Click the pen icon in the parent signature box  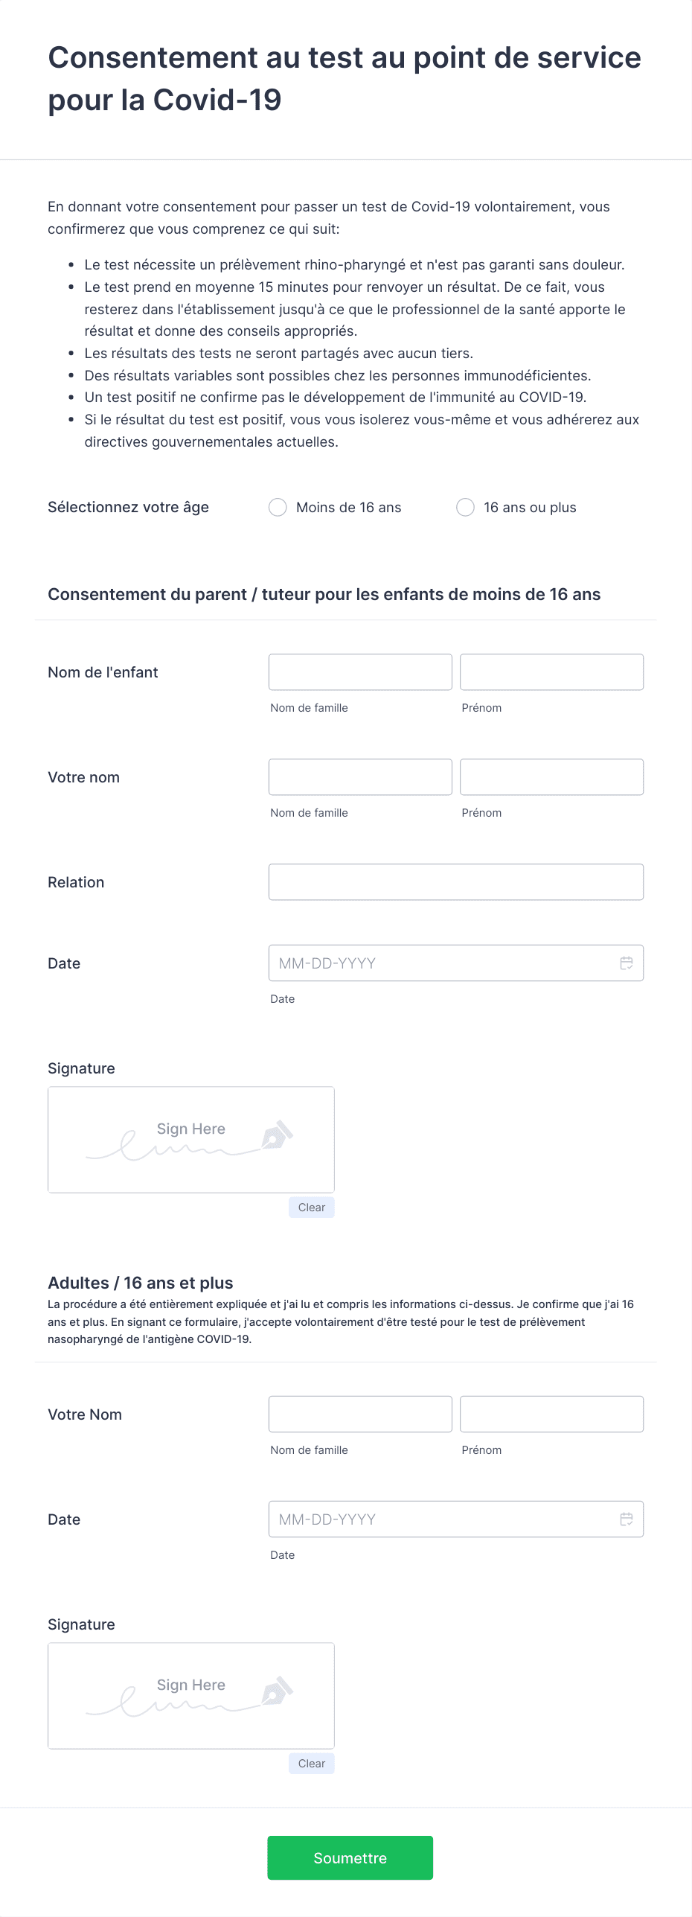[277, 1134]
